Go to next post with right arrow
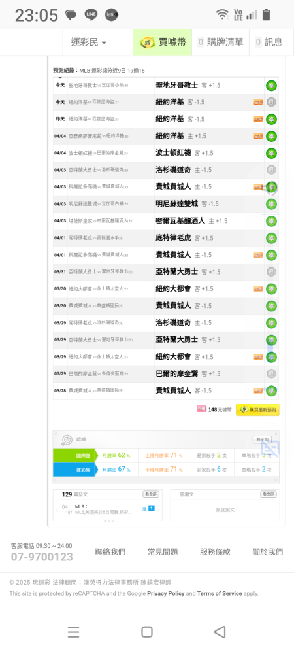 [x=158, y=509]
